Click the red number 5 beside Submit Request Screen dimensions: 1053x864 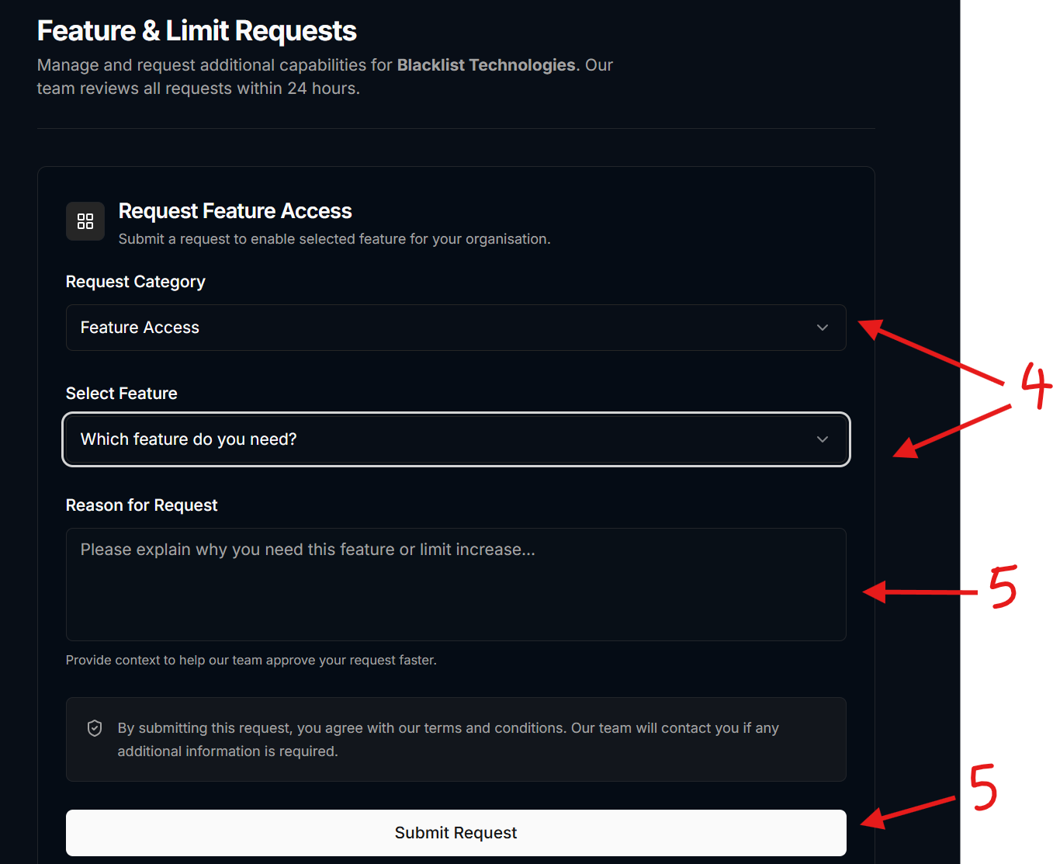click(x=983, y=787)
